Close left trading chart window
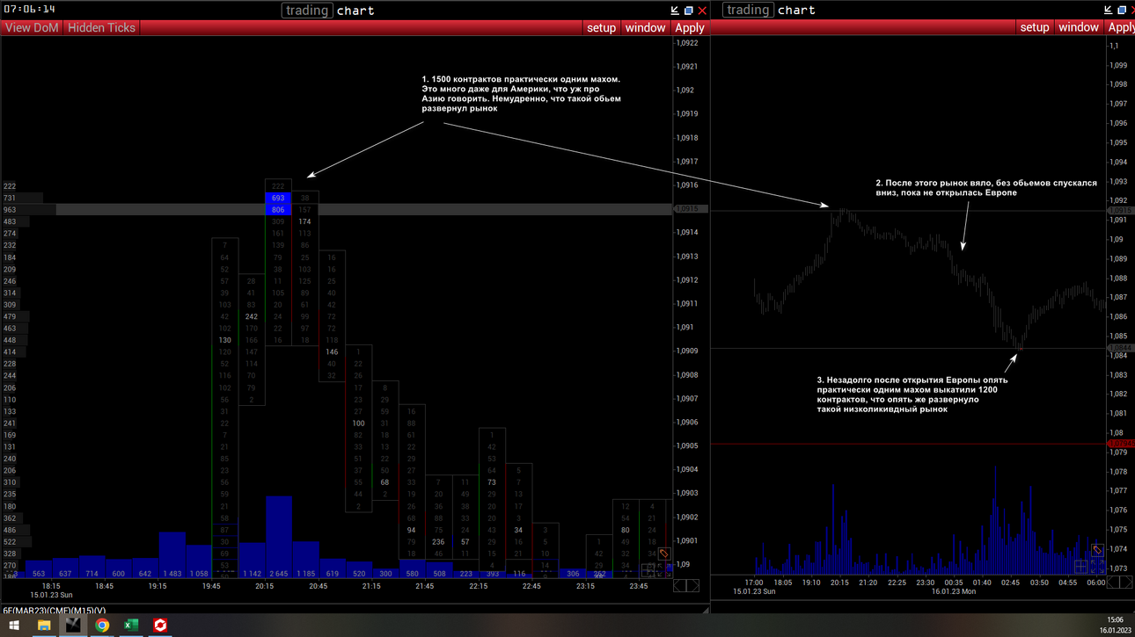Image resolution: width=1135 pixels, height=637 pixels. 701,11
